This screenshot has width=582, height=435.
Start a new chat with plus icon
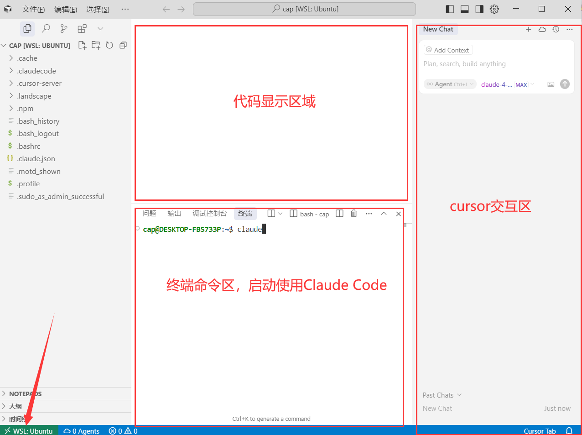pyautogui.click(x=529, y=29)
